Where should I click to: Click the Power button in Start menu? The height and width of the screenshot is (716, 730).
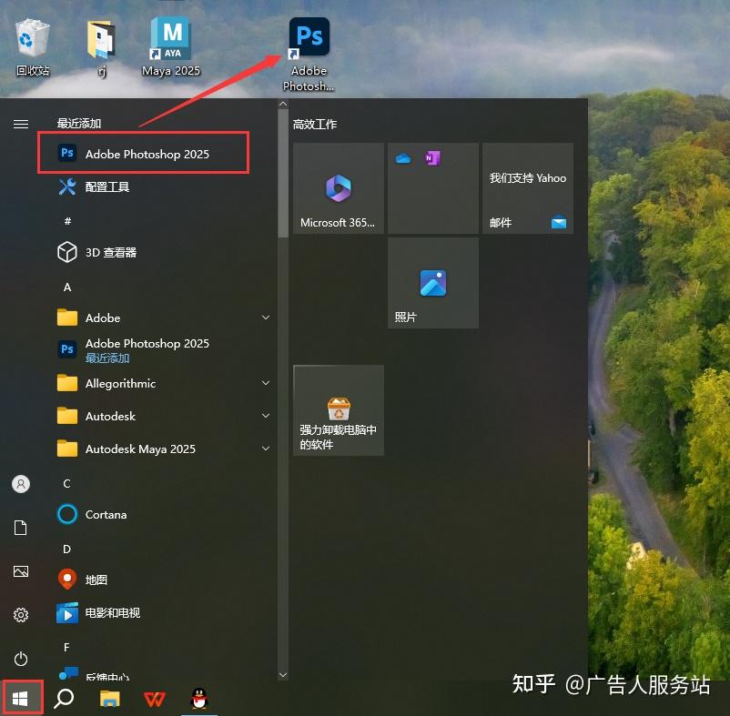[x=20, y=658]
